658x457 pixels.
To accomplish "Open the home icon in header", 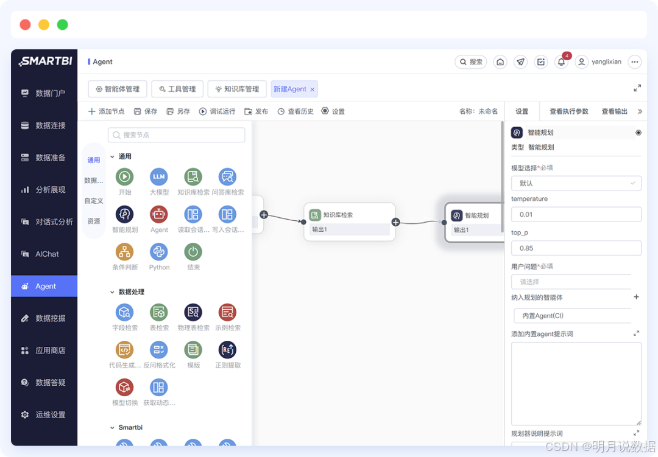I will 500,62.
